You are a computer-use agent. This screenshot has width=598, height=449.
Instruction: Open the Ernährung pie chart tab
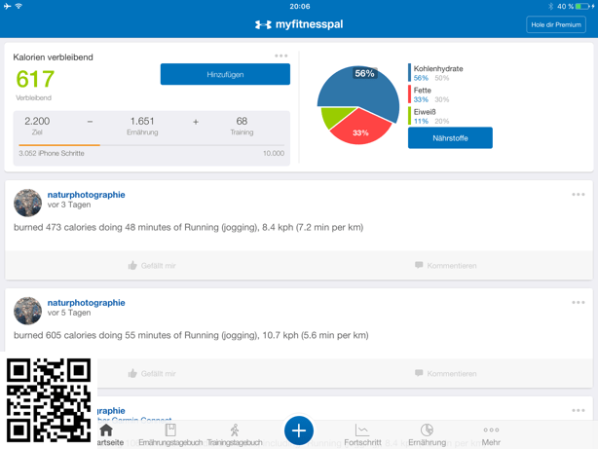point(427,430)
